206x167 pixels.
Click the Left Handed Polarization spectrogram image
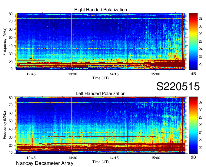point(101,125)
